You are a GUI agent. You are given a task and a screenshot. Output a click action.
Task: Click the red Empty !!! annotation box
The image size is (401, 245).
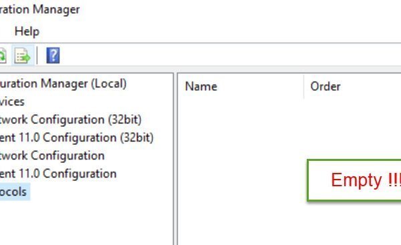pyautogui.click(x=354, y=180)
